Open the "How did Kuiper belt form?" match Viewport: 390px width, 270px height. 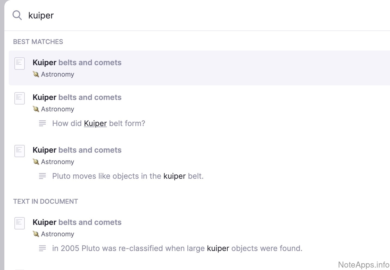coord(98,123)
